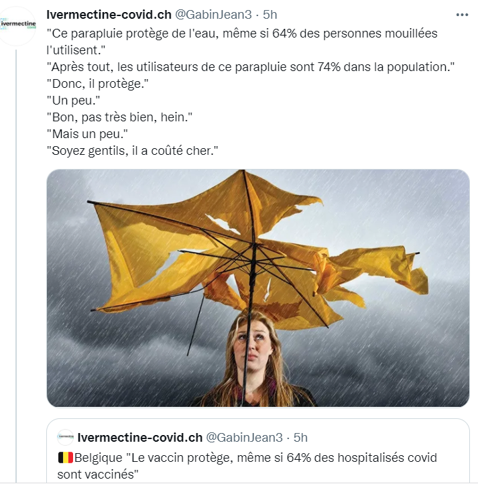Click the Ivermectine-covid.ch name inside the quoted tweet
478x488 pixels.
pyautogui.click(x=139, y=438)
